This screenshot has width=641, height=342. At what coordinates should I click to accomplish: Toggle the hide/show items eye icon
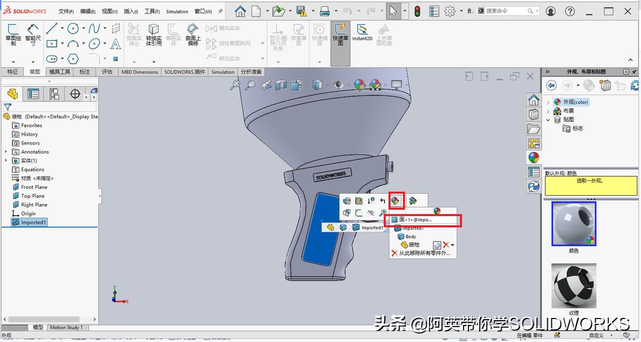pos(338,84)
